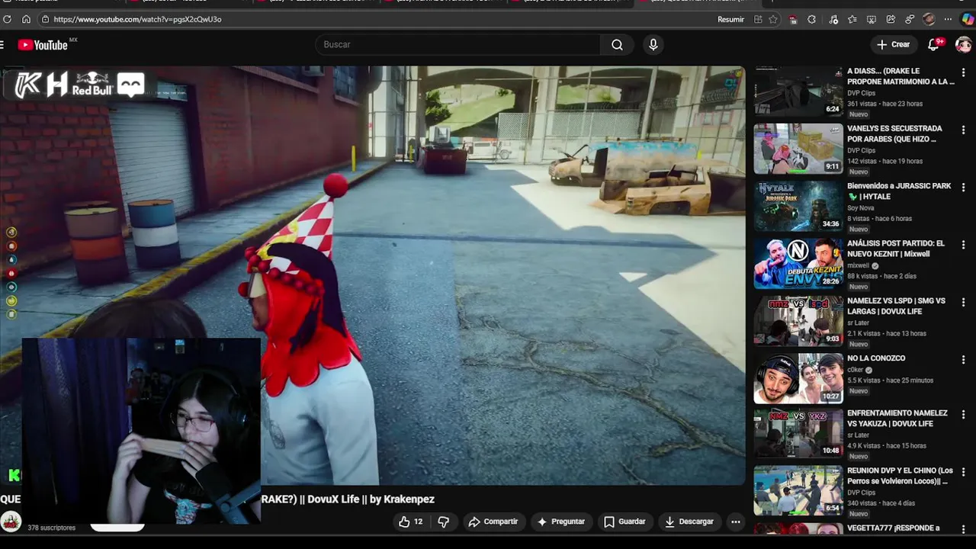Image resolution: width=976 pixels, height=549 pixels.
Task: Click the red phone extension icon
Action: pos(793,19)
